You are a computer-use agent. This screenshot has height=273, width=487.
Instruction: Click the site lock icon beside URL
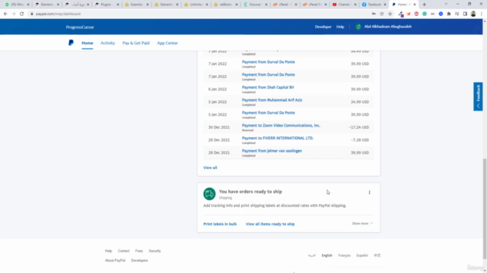click(x=32, y=14)
